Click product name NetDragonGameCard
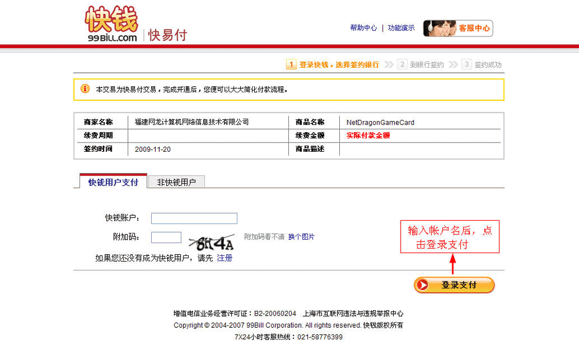Viewport: 579px width, 359px height. [380, 122]
